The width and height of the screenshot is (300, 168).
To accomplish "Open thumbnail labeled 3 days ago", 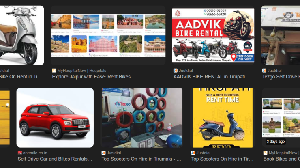I will tap(281, 118).
